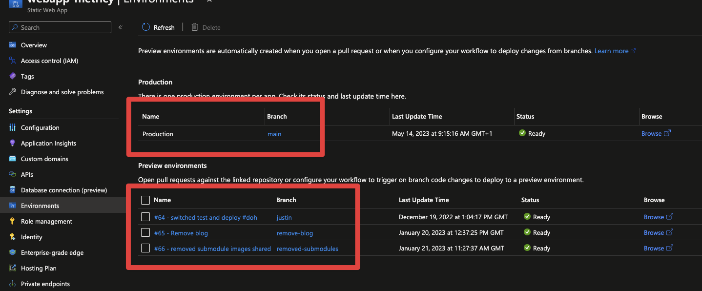The height and width of the screenshot is (291, 702).
Task: Click 'January 20, 2023 at 12:37:25 PM GMT'
Action: click(x=451, y=232)
